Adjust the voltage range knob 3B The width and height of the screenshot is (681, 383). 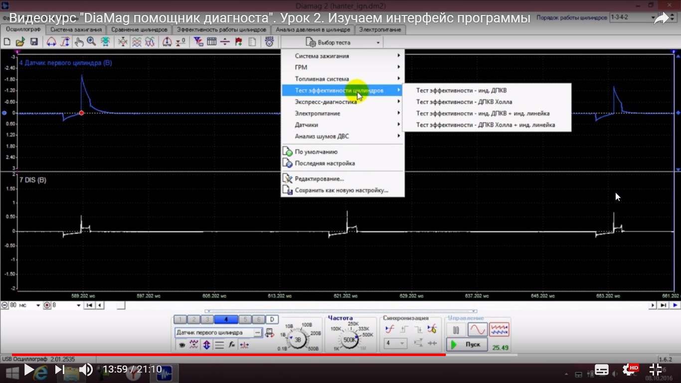(299, 339)
